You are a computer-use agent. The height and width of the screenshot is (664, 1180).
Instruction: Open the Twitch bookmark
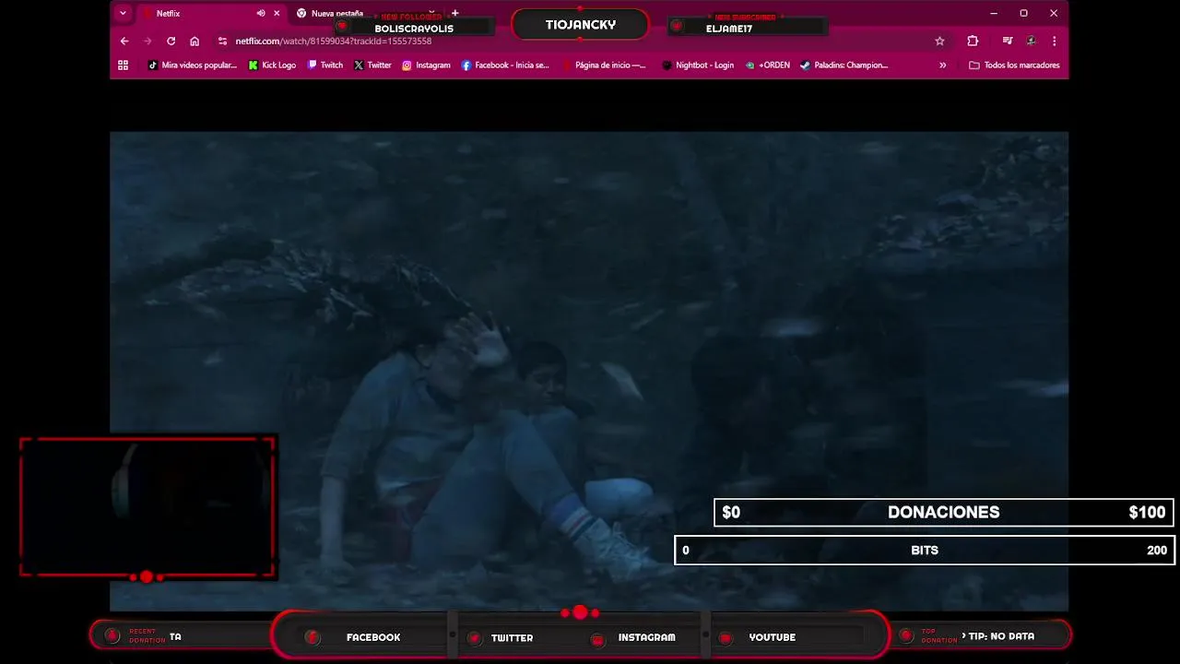click(325, 65)
